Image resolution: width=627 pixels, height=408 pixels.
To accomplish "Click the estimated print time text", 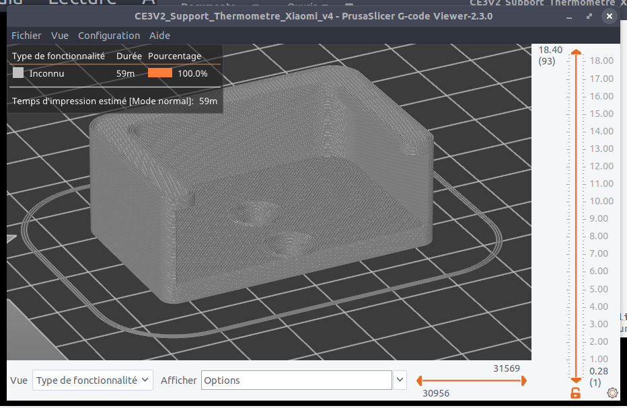I will tap(114, 101).
